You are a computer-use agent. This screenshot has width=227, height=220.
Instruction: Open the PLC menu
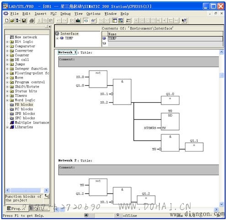[53, 14]
